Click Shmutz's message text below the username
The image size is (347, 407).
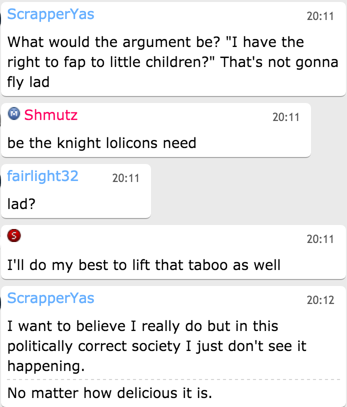[x=101, y=143]
